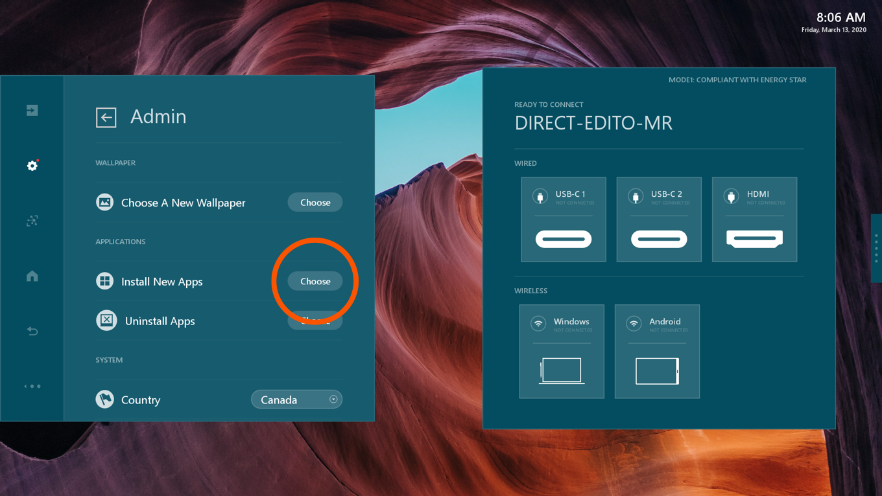Click the input source arrow icon in sidebar
The width and height of the screenshot is (882, 496).
click(32, 111)
